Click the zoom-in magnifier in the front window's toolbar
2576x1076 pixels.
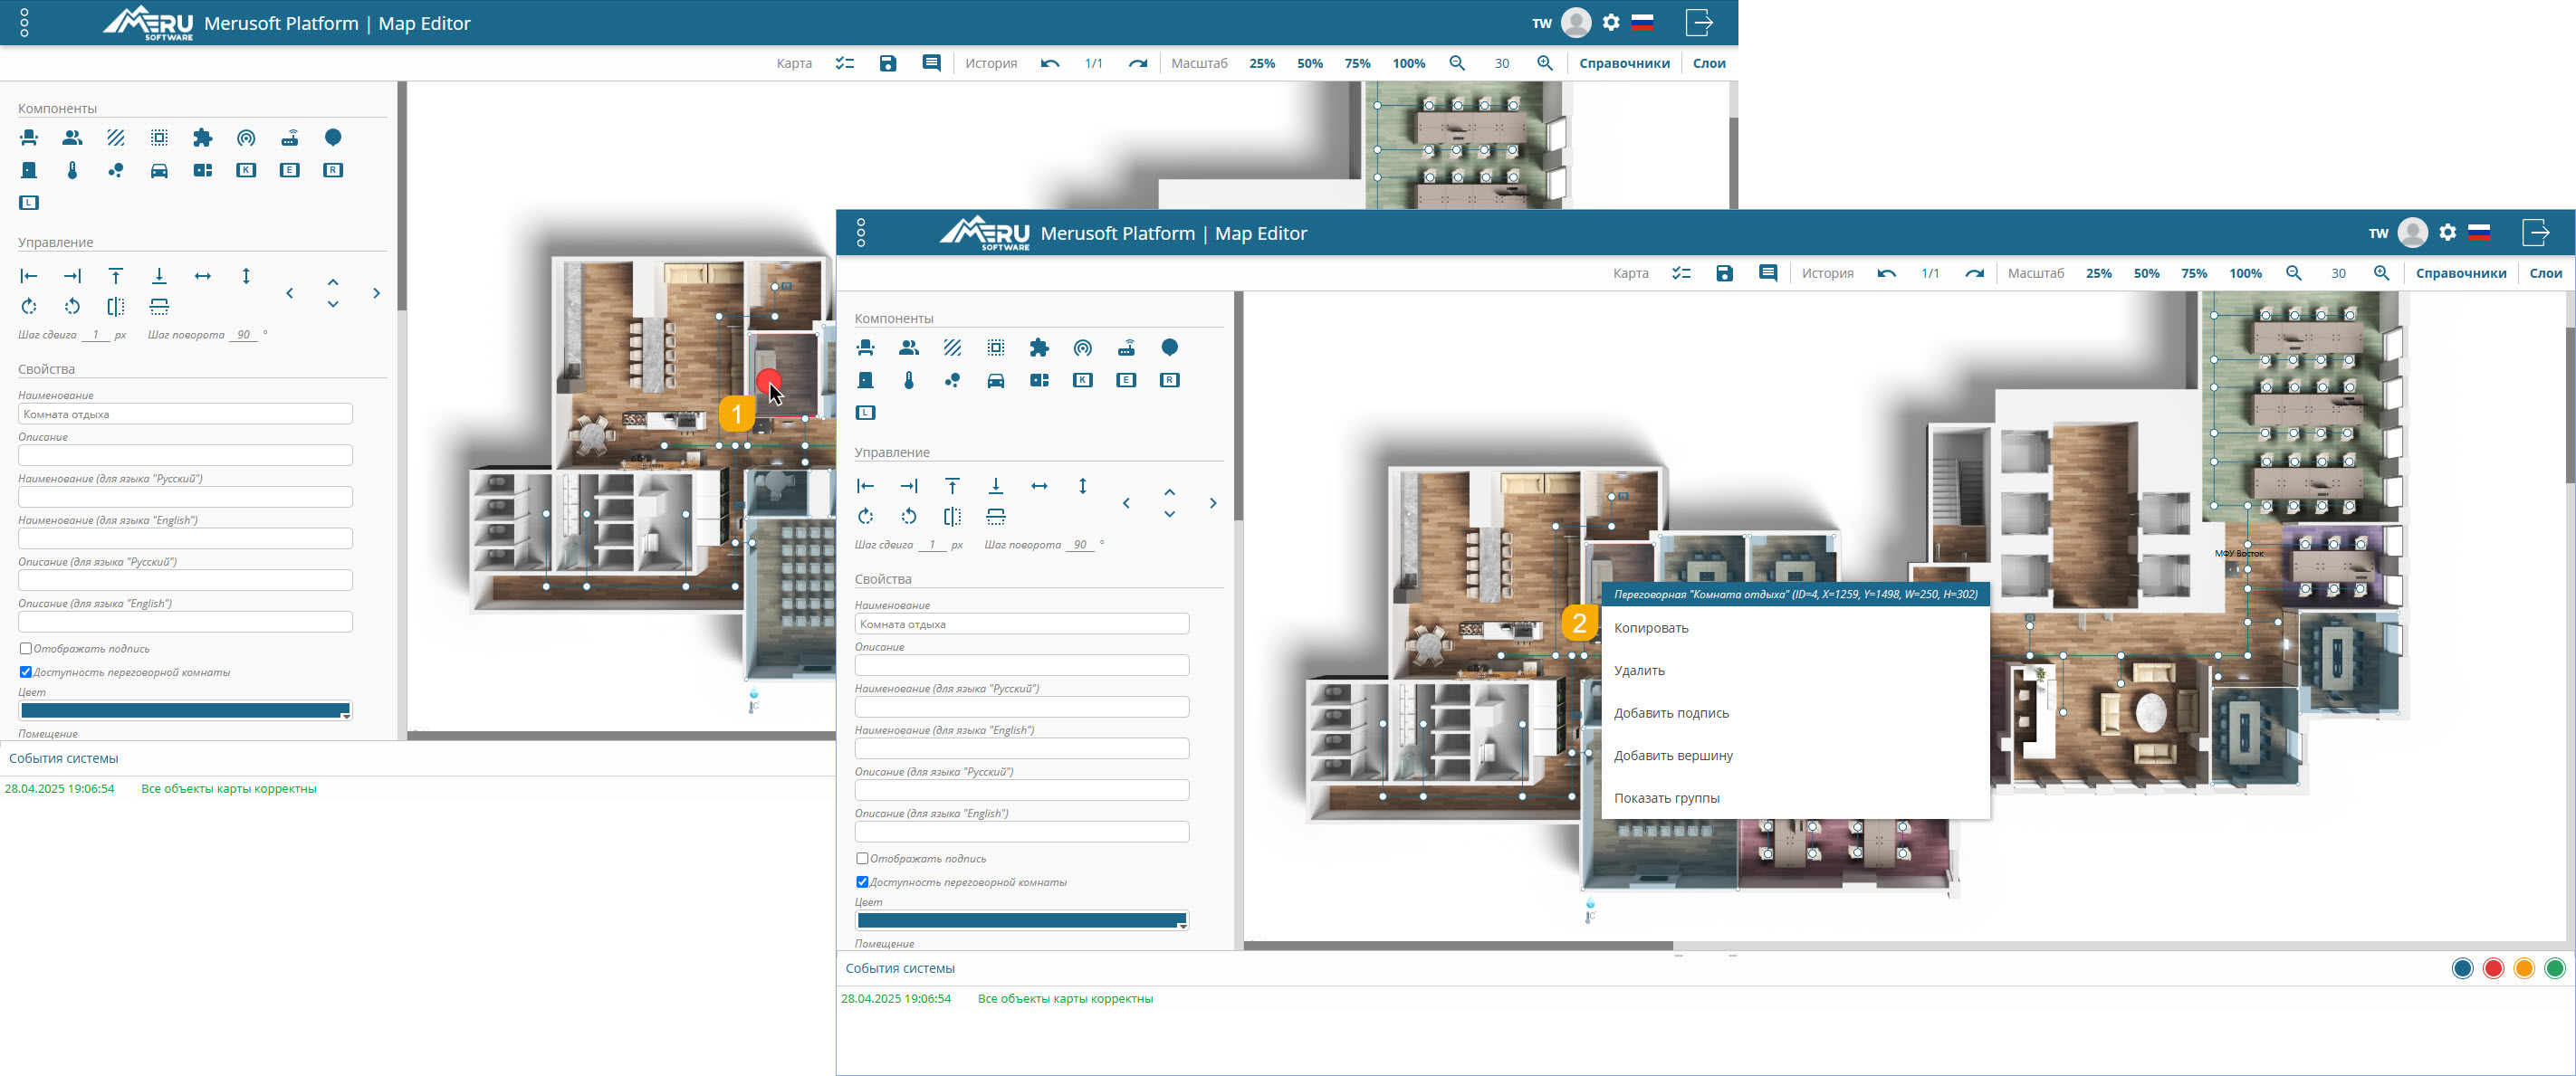2382,273
